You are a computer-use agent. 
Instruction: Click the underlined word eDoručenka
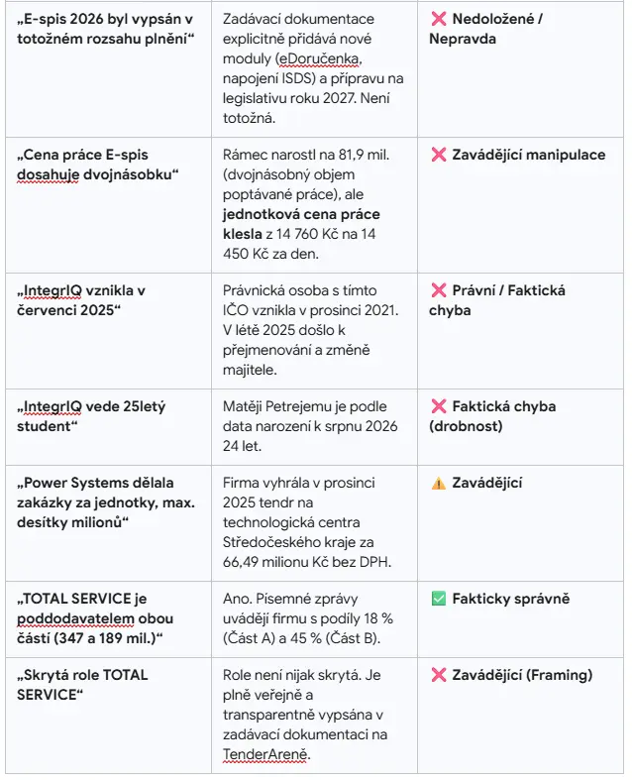[x=319, y=58]
